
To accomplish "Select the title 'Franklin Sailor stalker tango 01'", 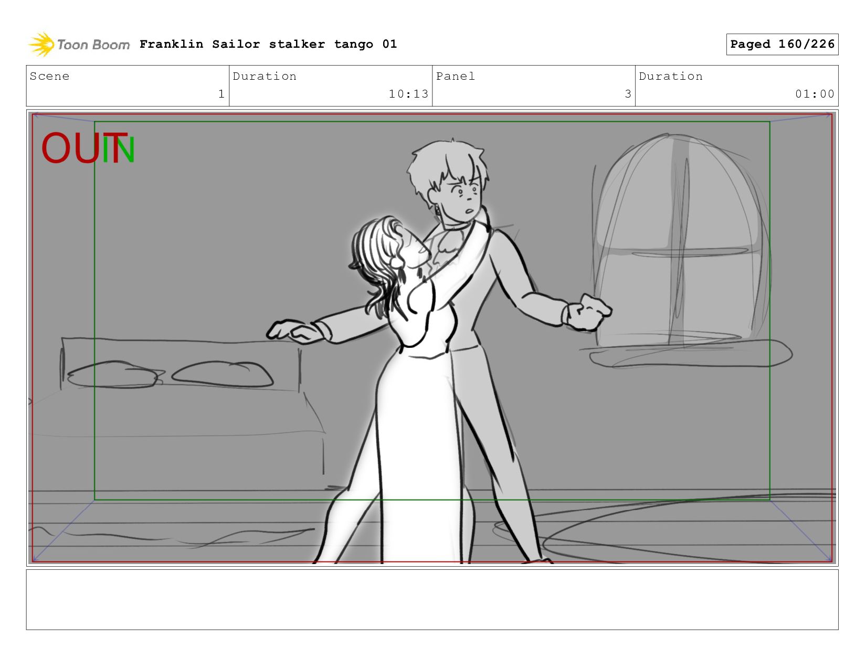I will pos(268,44).
